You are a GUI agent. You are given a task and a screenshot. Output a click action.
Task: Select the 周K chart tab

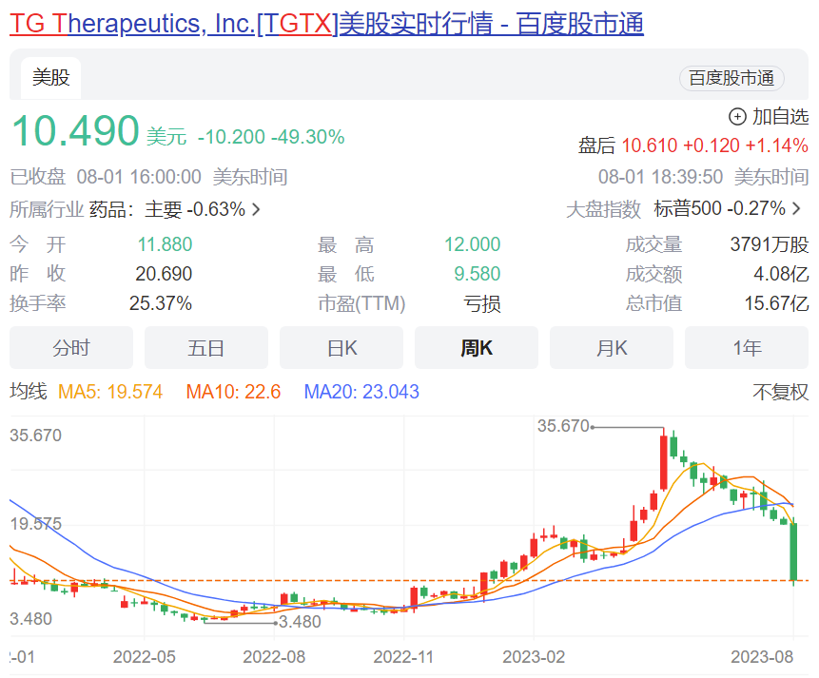tap(476, 348)
